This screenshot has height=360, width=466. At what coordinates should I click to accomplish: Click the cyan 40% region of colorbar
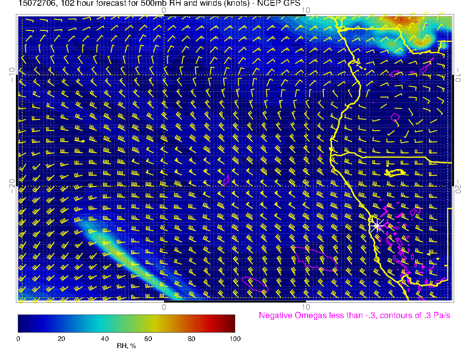(x=105, y=323)
